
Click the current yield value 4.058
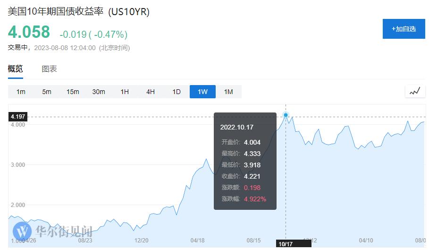tap(29, 32)
